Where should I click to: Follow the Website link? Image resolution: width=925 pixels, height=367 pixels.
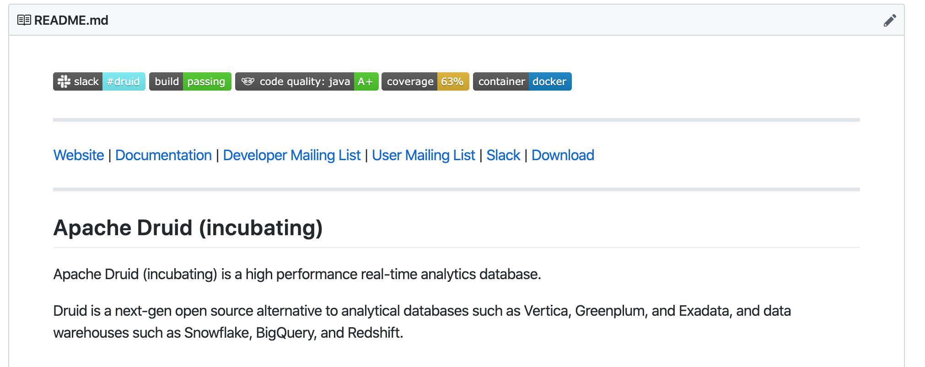79,155
